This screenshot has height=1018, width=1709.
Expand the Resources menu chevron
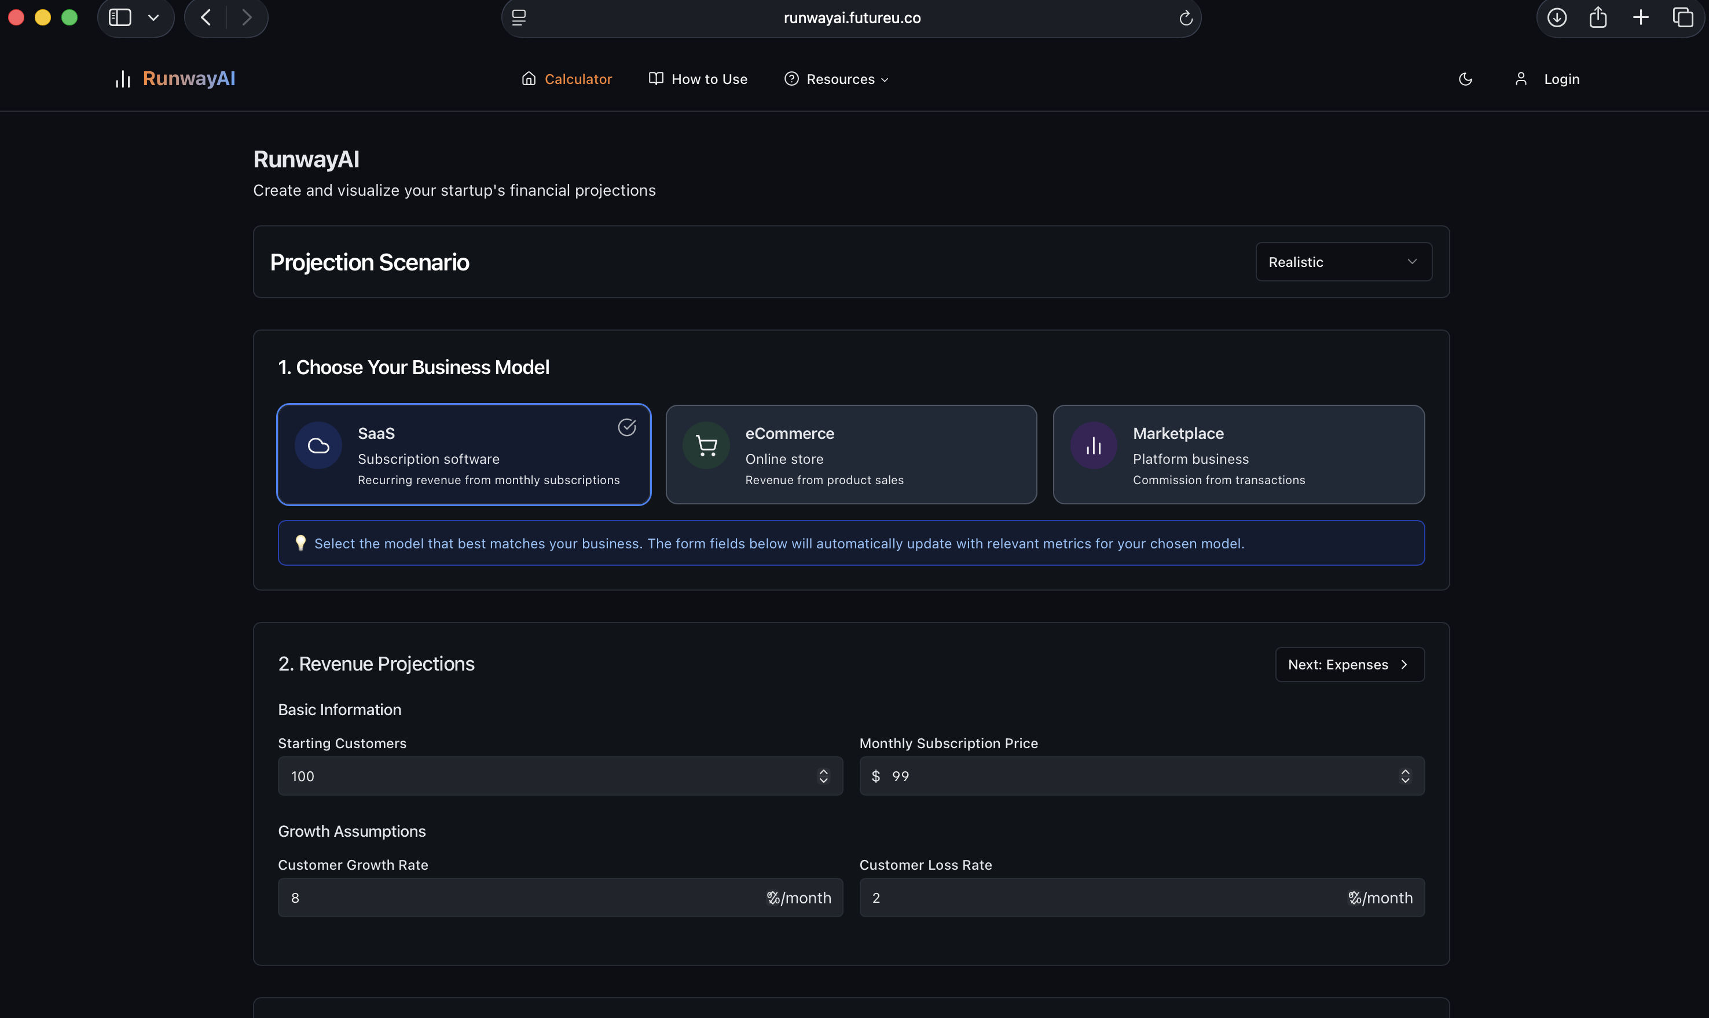(885, 79)
